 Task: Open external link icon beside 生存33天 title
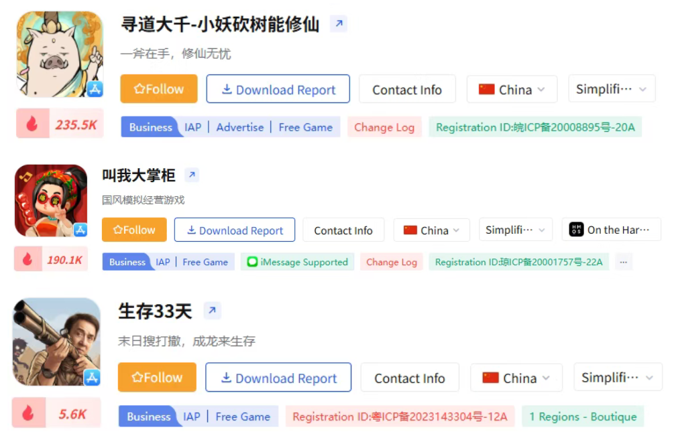tap(213, 310)
